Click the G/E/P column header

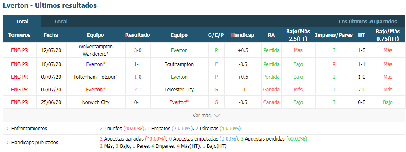pyautogui.click(x=216, y=35)
